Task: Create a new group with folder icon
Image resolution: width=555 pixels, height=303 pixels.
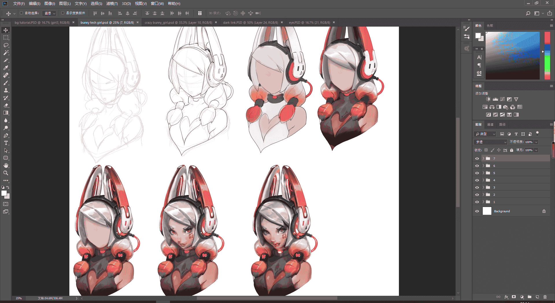Action: click(x=530, y=297)
